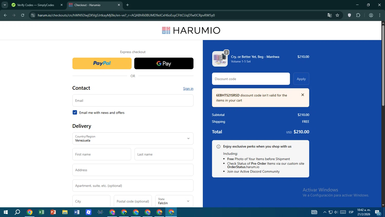Click the HARUMIO logo in the header
This screenshot has width=385, height=217.
tap(191, 30)
